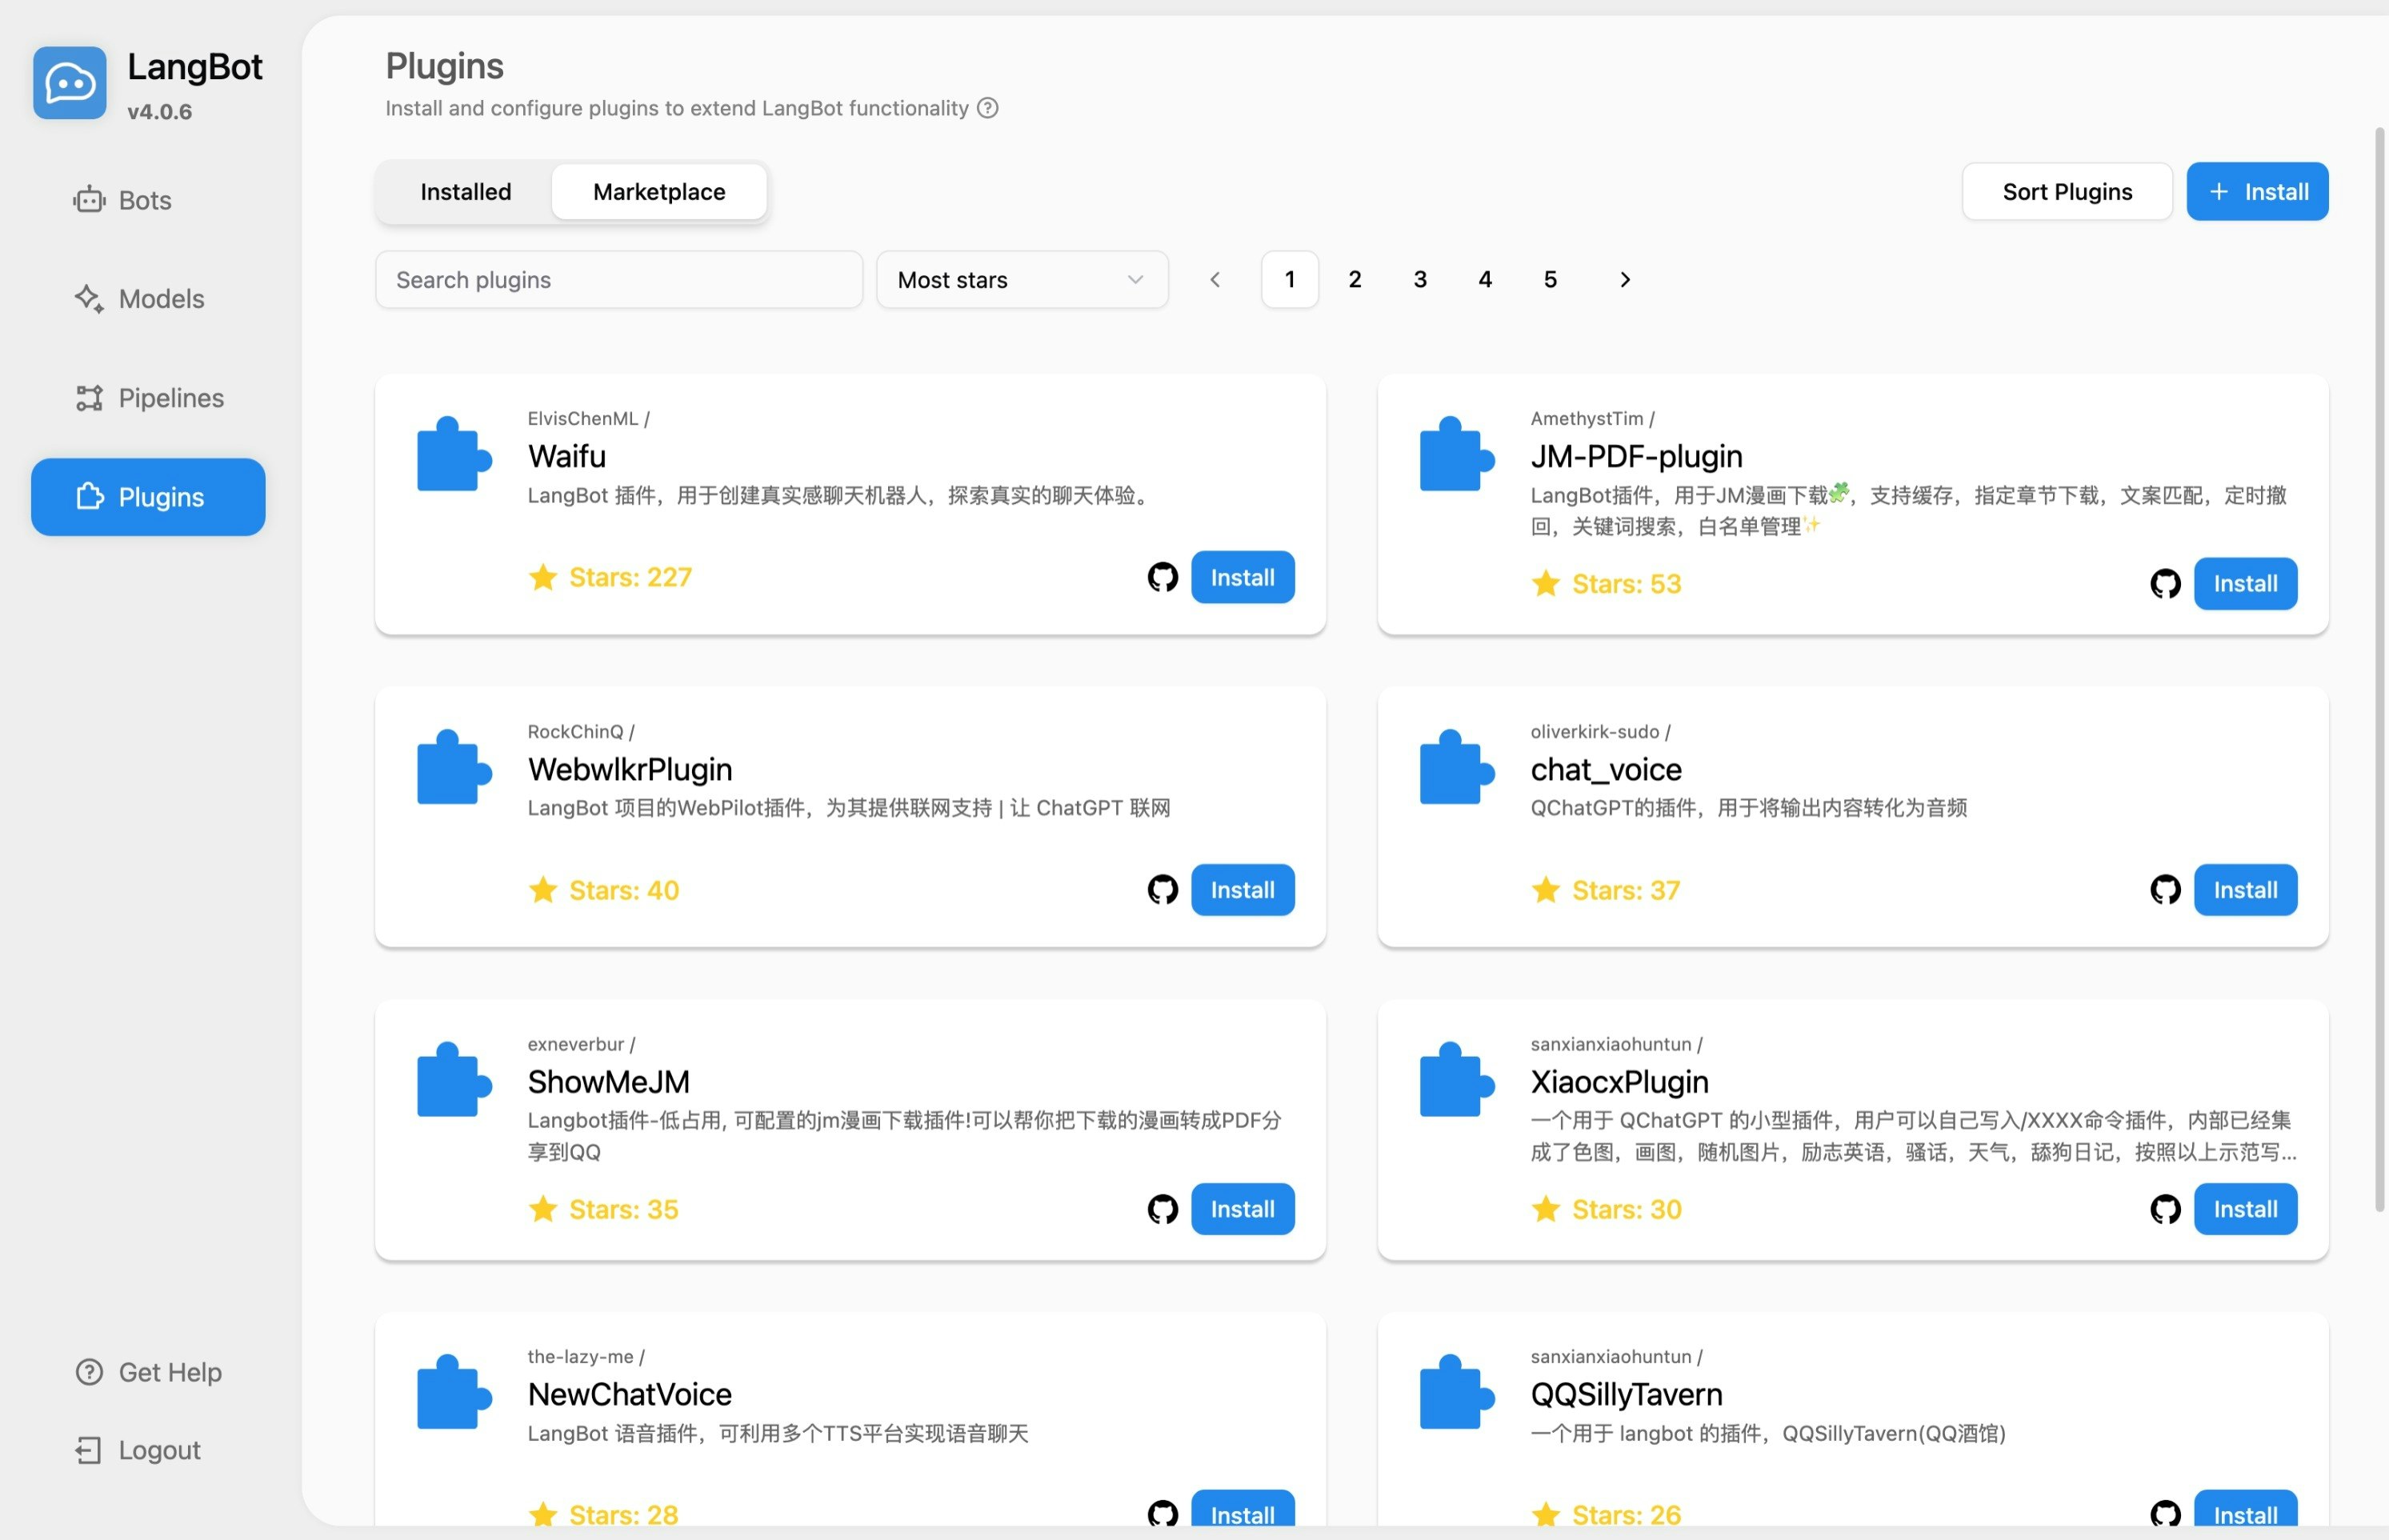The width and height of the screenshot is (2389, 1540).
Task: Navigate to Pipelines page
Action: point(170,398)
